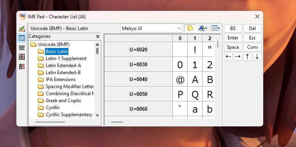Click the Del button

click(252, 28)
